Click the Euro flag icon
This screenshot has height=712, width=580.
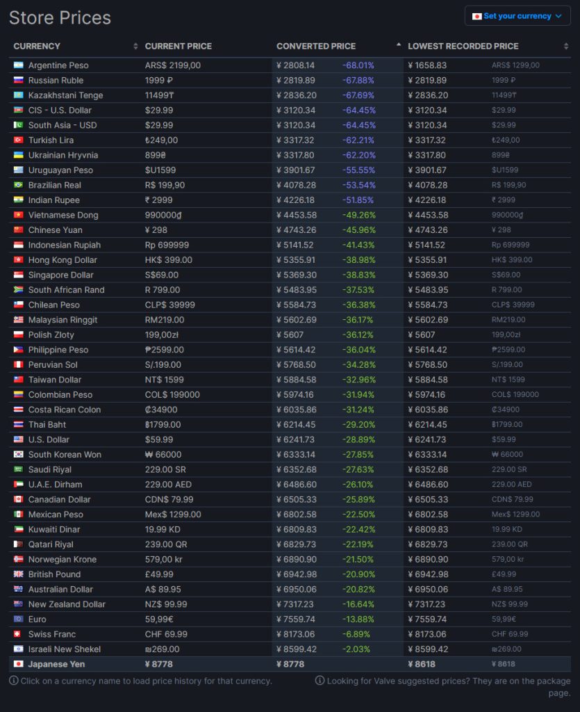click(19, 620)
